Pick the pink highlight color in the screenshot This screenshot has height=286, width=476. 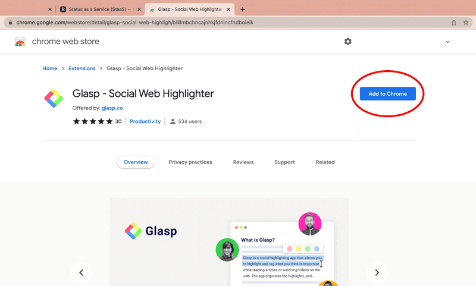[x=290, y=249]
